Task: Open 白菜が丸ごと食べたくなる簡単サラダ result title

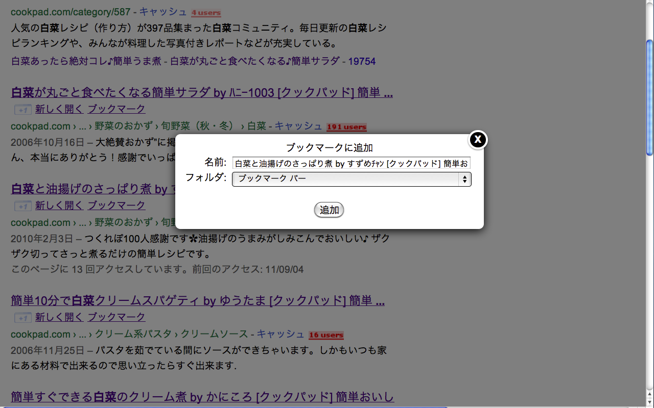Action: (202, 92)
